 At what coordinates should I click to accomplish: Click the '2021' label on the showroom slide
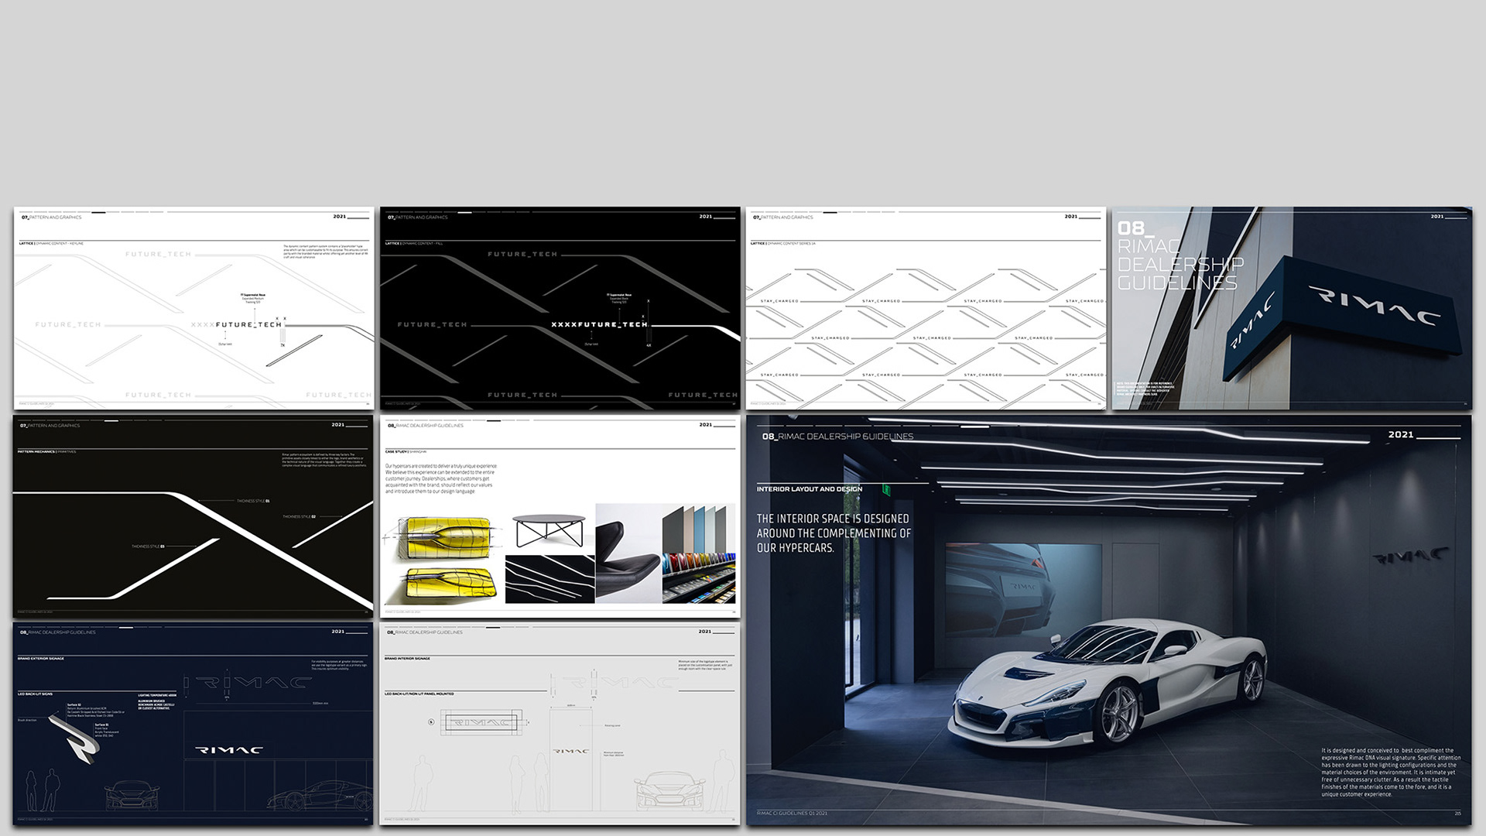tap(1400, 435)
